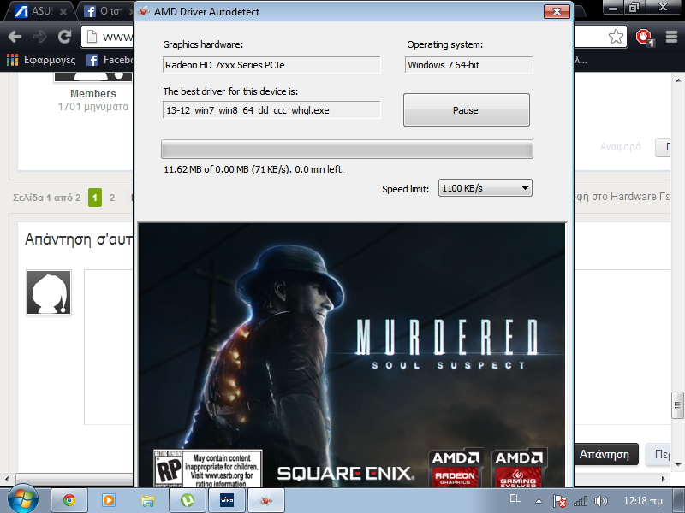685x513 pixels.
Task: Open the Εφαρμογές apps bookmark
Action: pyautogui.click(x=41, y=60)
